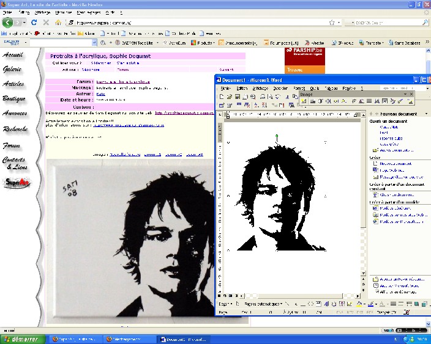Screen dimensions: 431x344
Task: Click Dessin menu button in Drawing toolbar
Action: point(226,304)
